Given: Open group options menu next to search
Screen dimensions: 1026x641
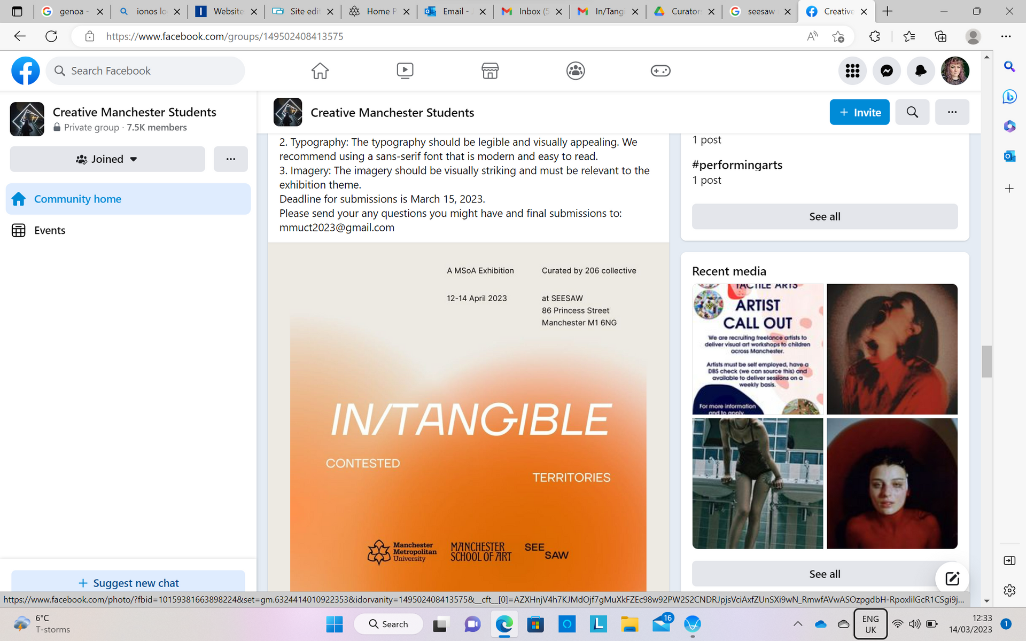Looking at the screenshot, I should [x=952, y=112].
